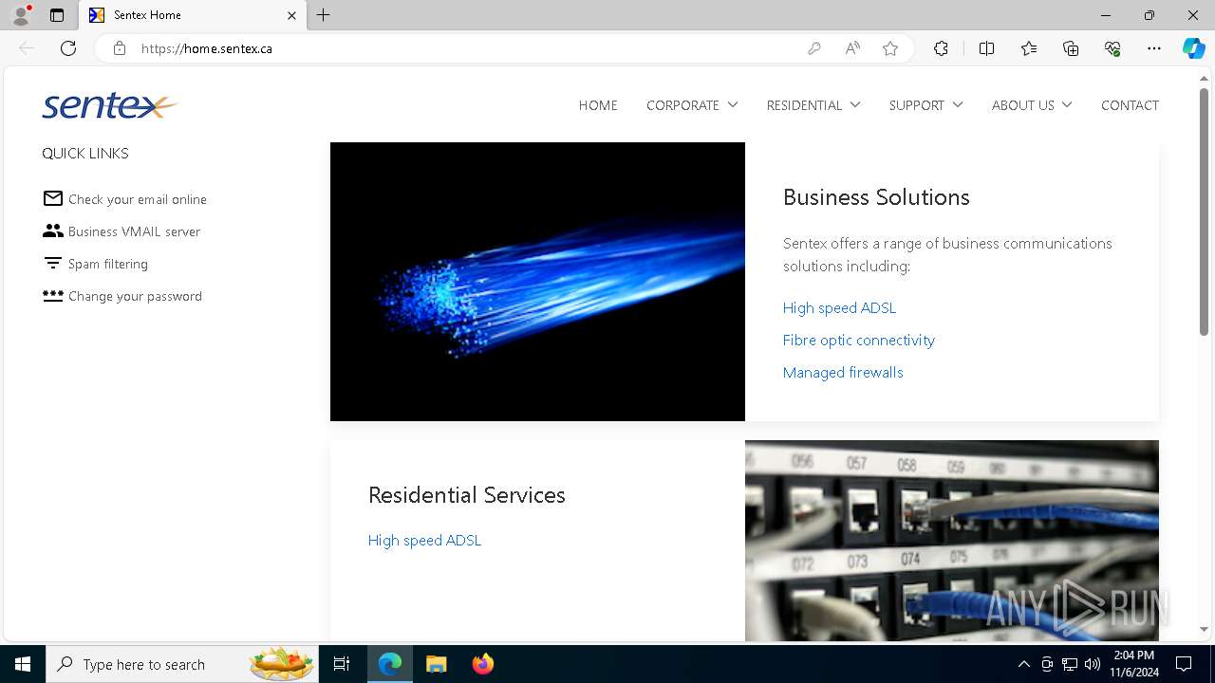Select the Sentex Home browser tab
The width and height of the screenshot is (1215, 683).
(193, 15)
